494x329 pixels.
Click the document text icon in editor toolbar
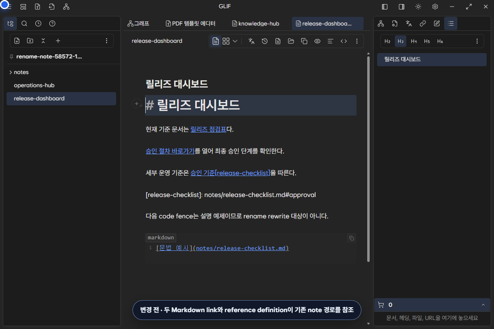pyautogui.click(x=278, y=41)
